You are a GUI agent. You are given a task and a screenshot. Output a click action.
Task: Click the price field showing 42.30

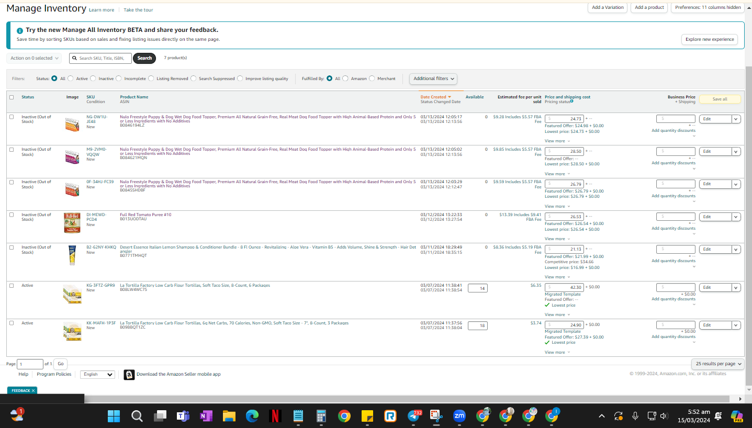[x=564, y=287]
